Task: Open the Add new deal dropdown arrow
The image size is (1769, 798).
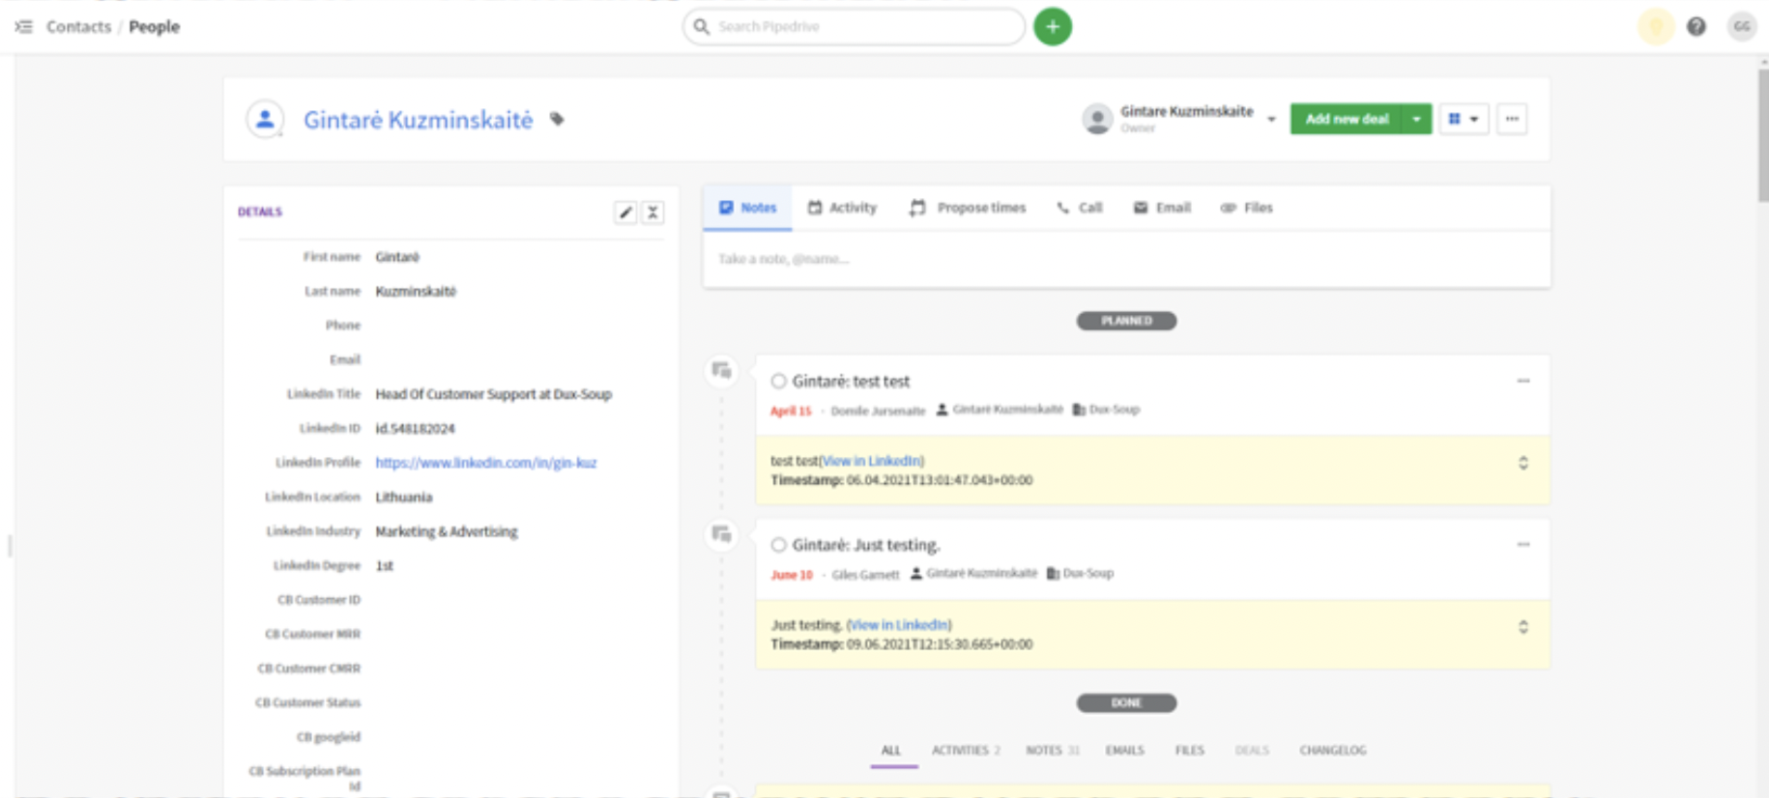Action: click(1416, 119)
